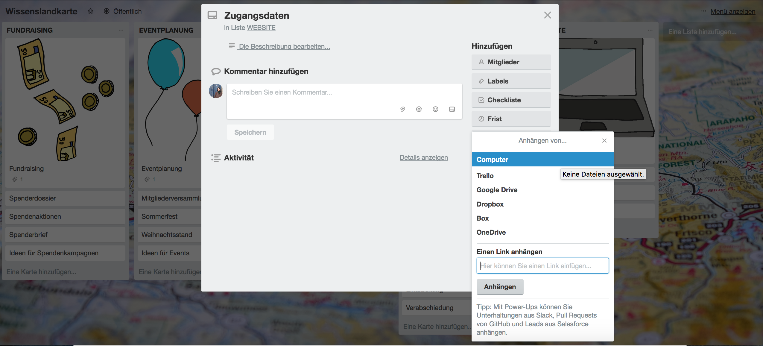The height and width of the screenshot is (346, 763).
Task: Click the Zugangsdaten card title
Action: [x=256, y=16]
